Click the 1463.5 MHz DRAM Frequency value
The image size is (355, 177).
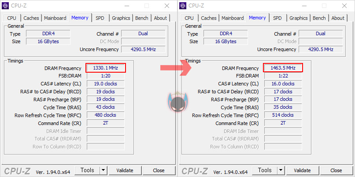click(283, 68)
